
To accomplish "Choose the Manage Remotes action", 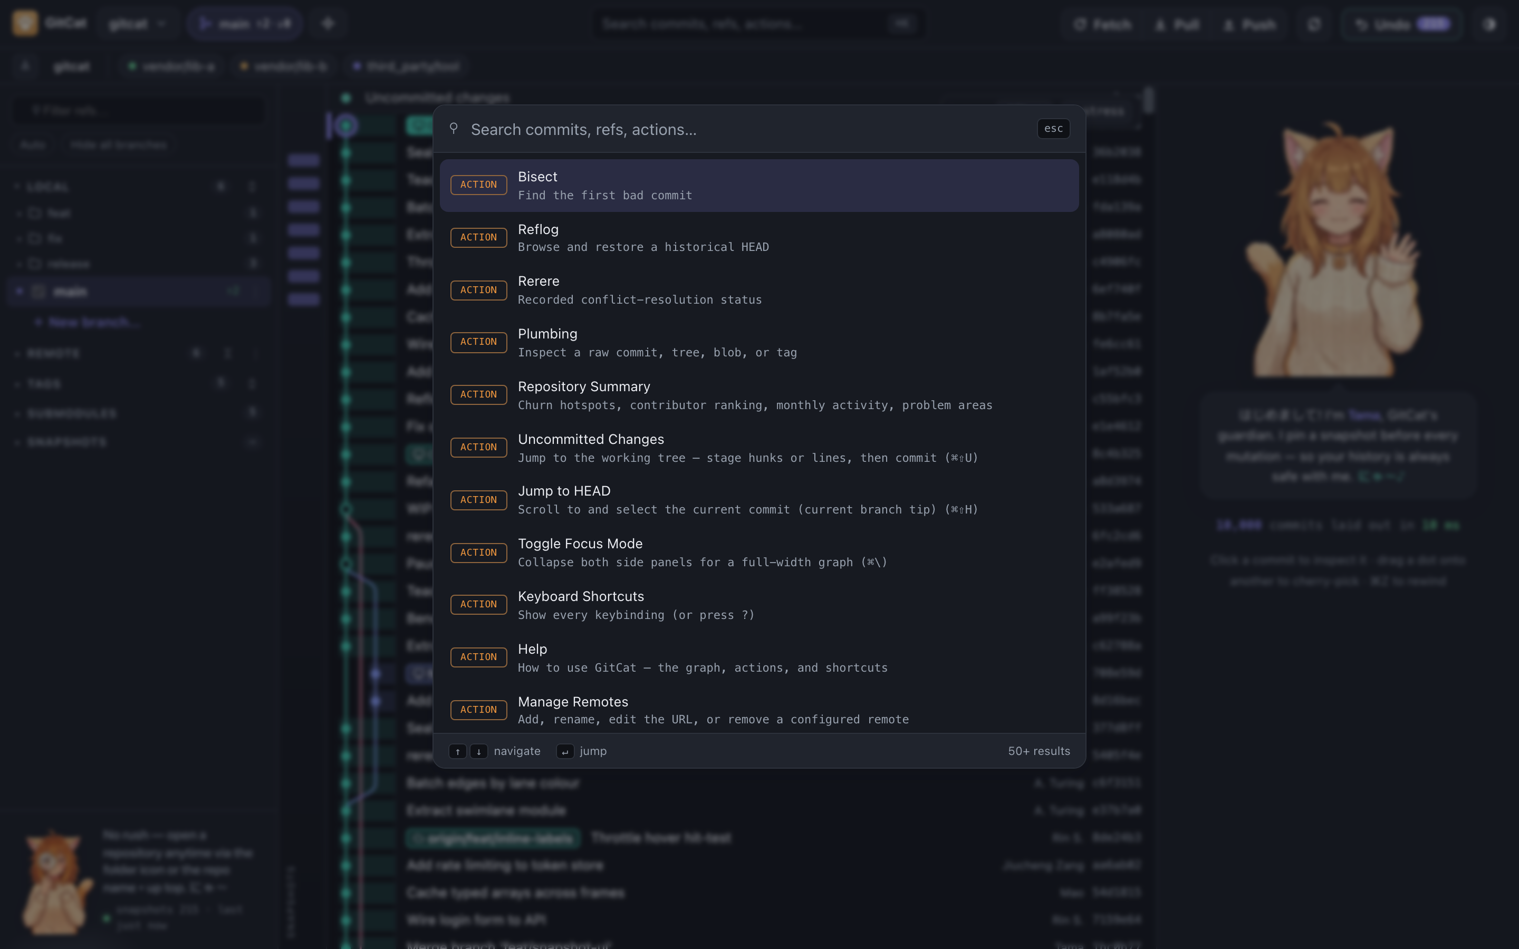I will (759, 710).
